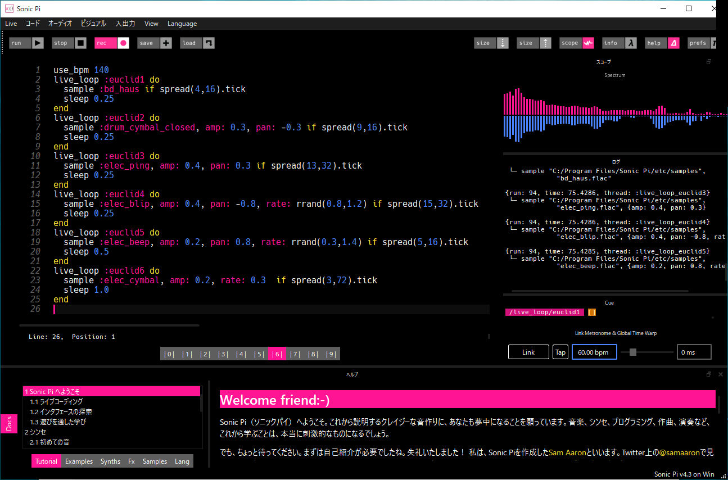Viewport: 728px width, 480px height.
Task: Click the save plus icon
Action: tap(166, 43)
